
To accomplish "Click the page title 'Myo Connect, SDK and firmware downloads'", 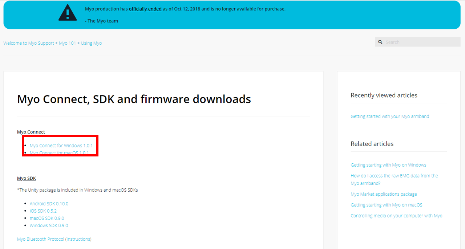I will (134, 99).
